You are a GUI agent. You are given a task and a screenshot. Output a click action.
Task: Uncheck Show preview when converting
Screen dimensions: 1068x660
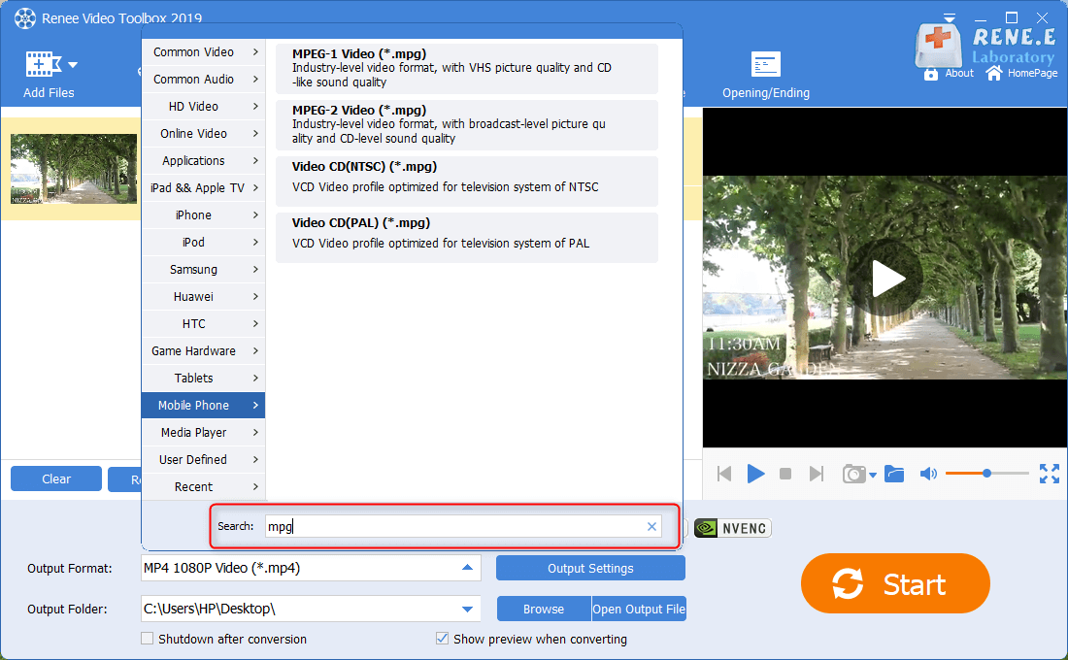click(x=443, y=639)
